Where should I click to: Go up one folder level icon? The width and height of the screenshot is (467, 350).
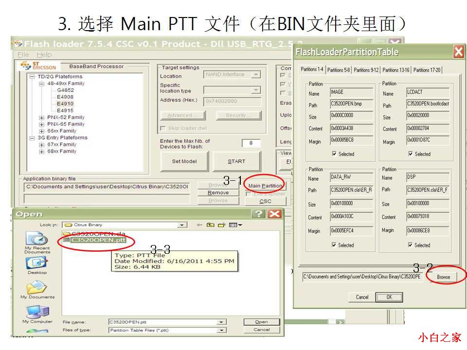tap(210, 225)
